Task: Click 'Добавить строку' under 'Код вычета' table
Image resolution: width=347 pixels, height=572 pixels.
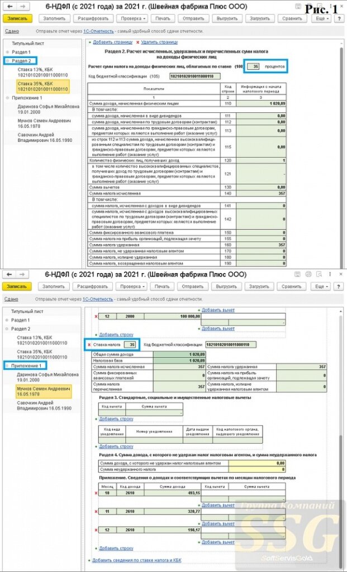Action: point(116,419)
